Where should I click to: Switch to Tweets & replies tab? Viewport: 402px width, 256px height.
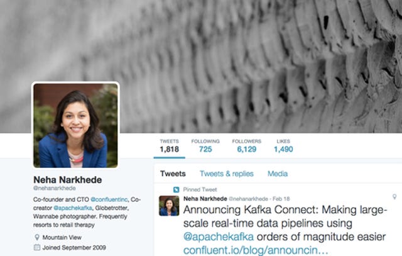point(227,174)
